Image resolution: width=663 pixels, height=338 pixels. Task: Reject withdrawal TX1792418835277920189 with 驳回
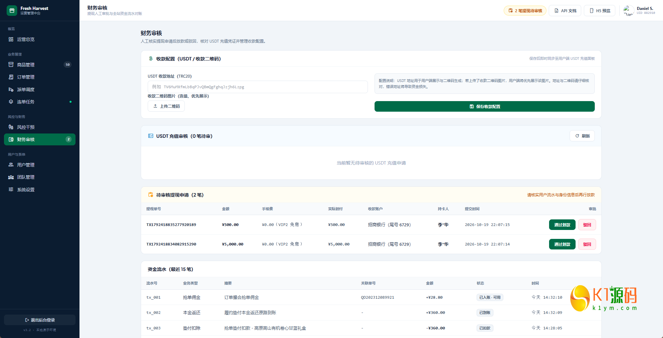pos(587,225)
